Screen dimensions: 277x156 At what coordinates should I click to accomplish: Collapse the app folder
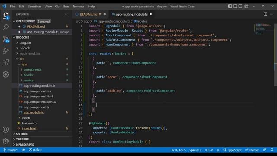42,64
